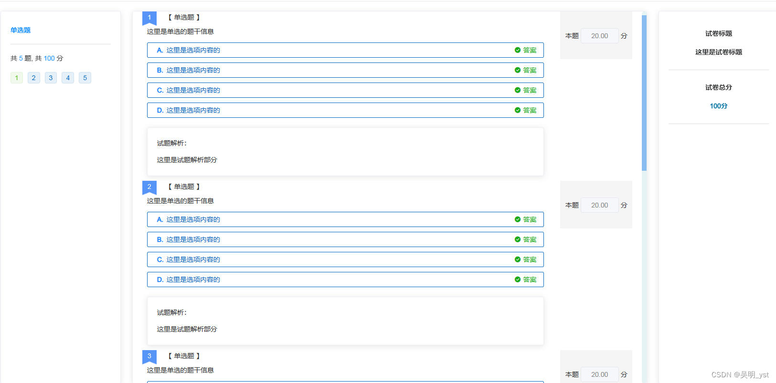Click green answer check icon on question 2 option C

518,259
